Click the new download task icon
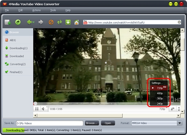 [x=8, y=22]
